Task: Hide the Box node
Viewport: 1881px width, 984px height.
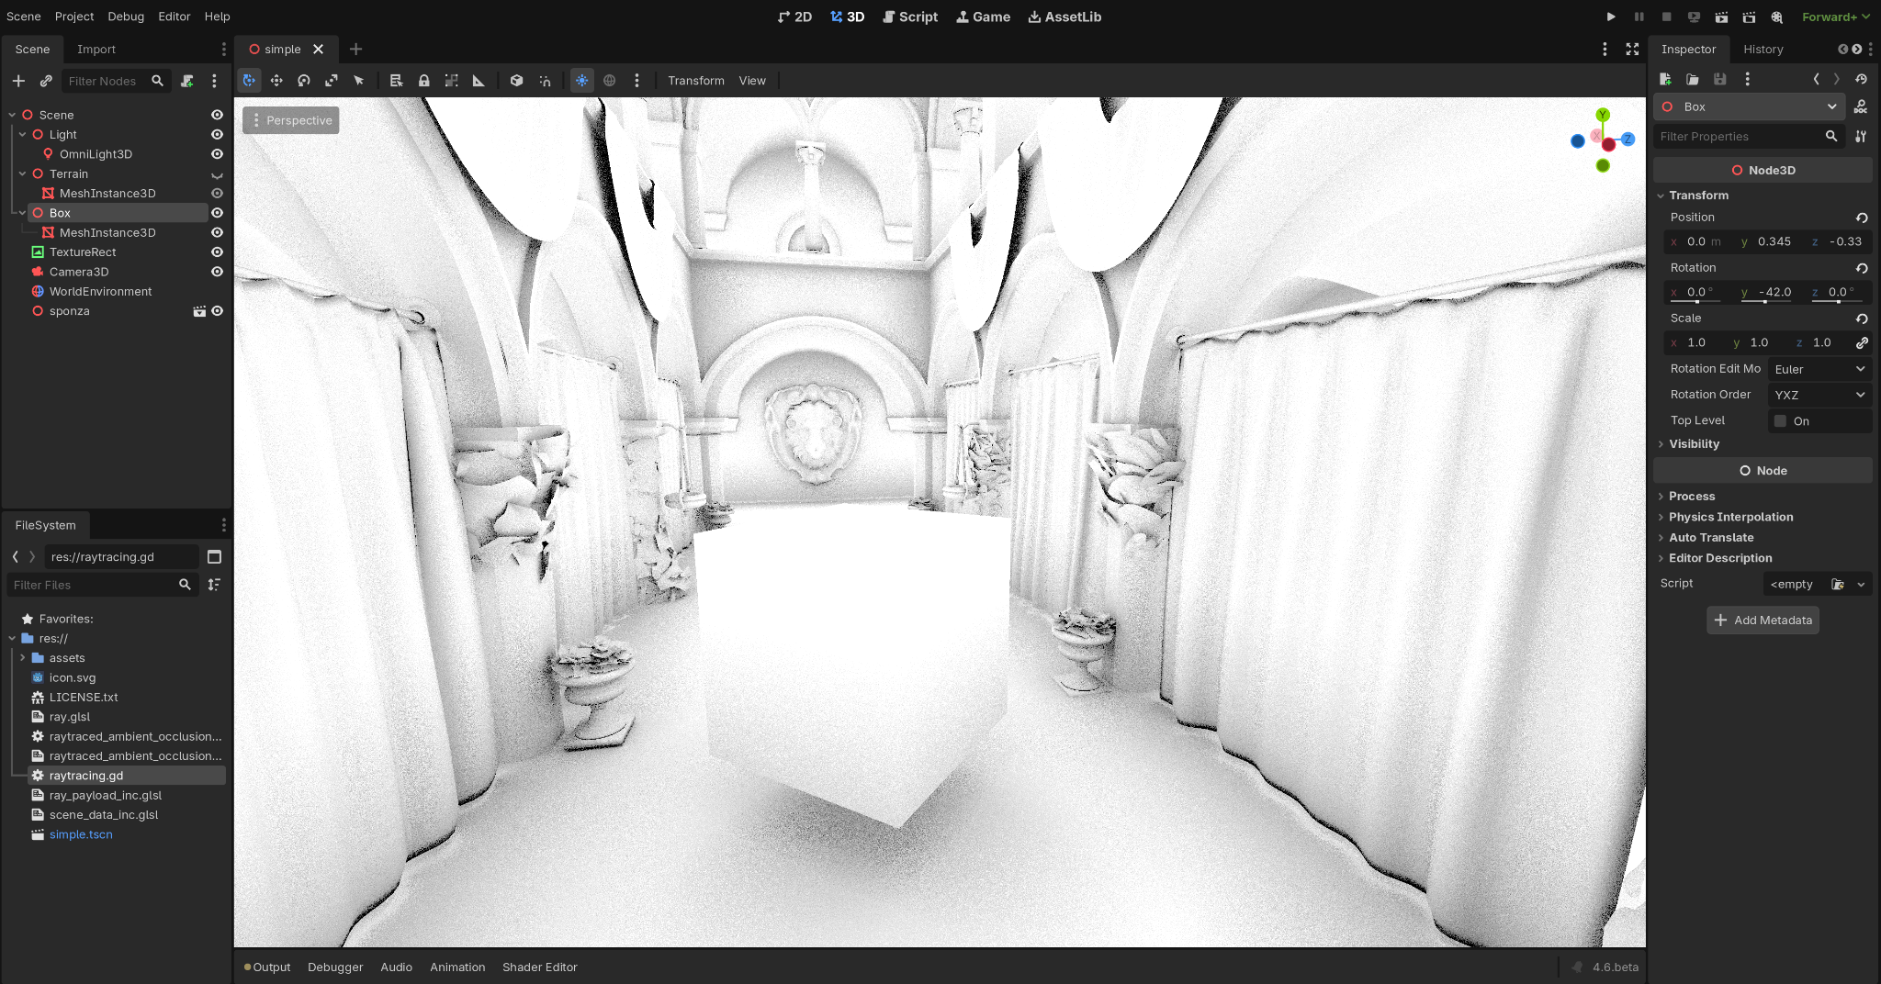Action: click(x=217, y=213)
